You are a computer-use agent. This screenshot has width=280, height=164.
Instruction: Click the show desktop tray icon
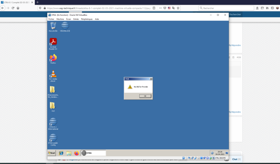point(227,153)
